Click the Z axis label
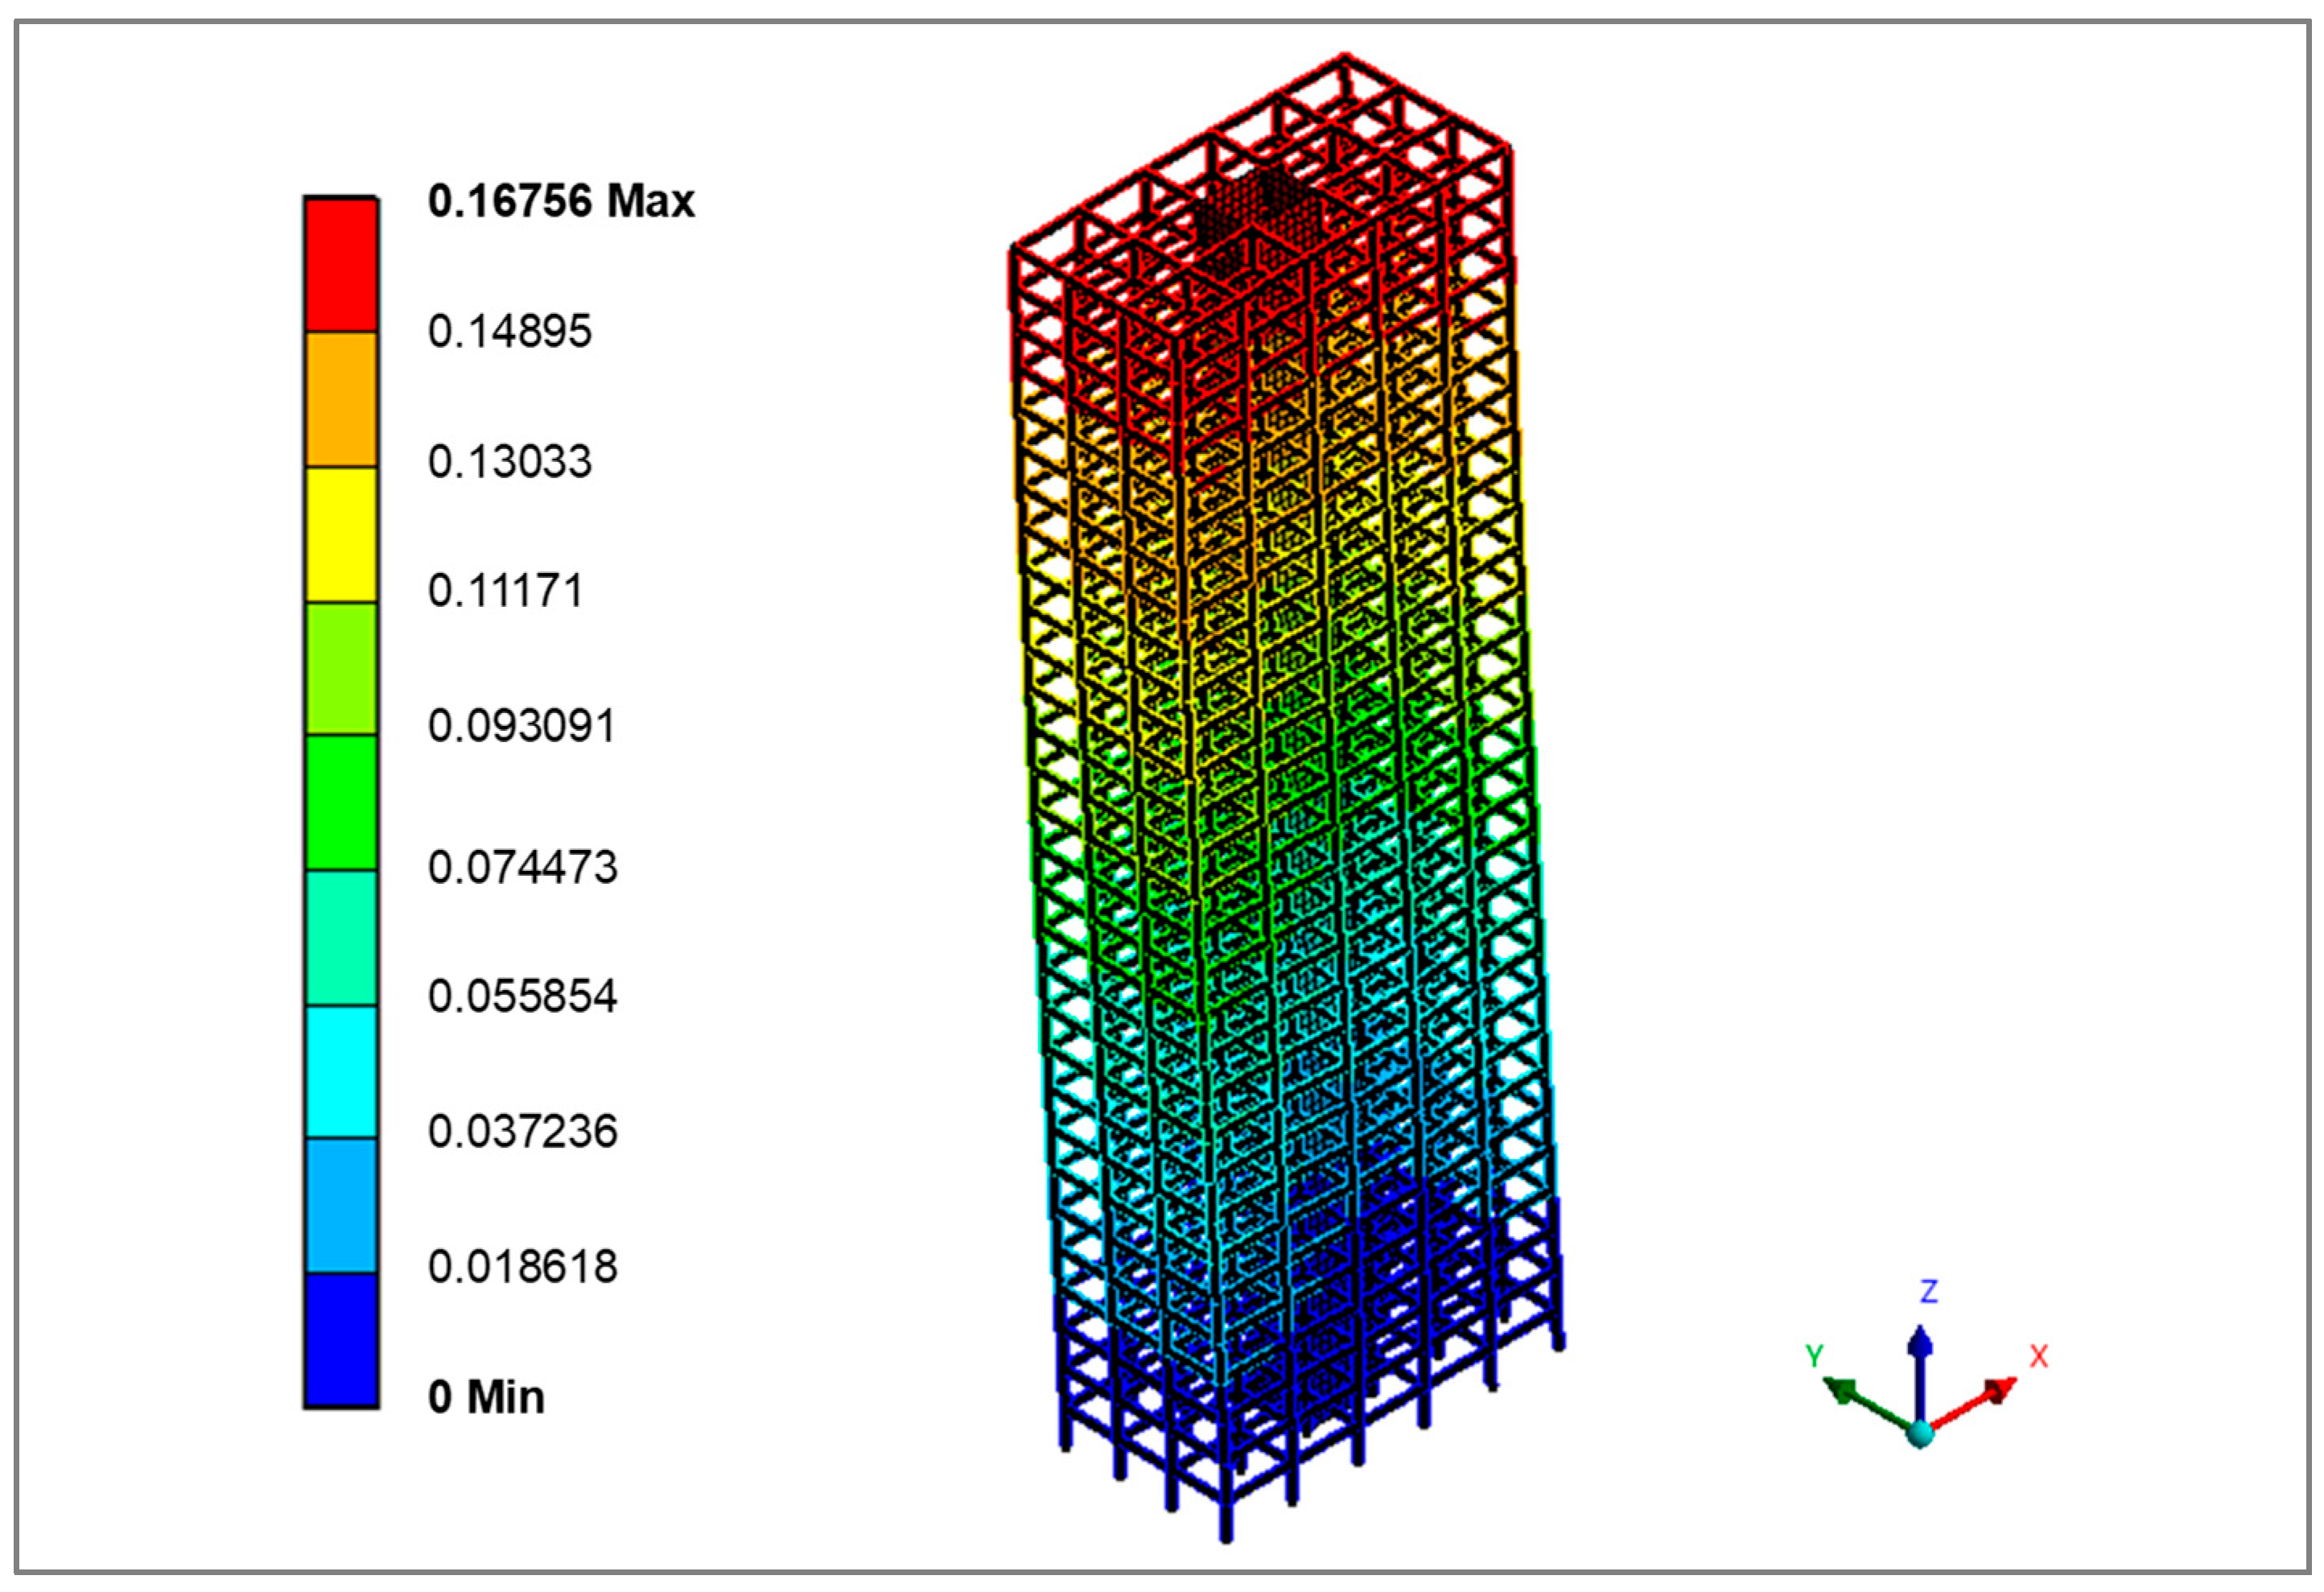Screen dimensions: 2324x1592 click(x=1929, y=1291)
